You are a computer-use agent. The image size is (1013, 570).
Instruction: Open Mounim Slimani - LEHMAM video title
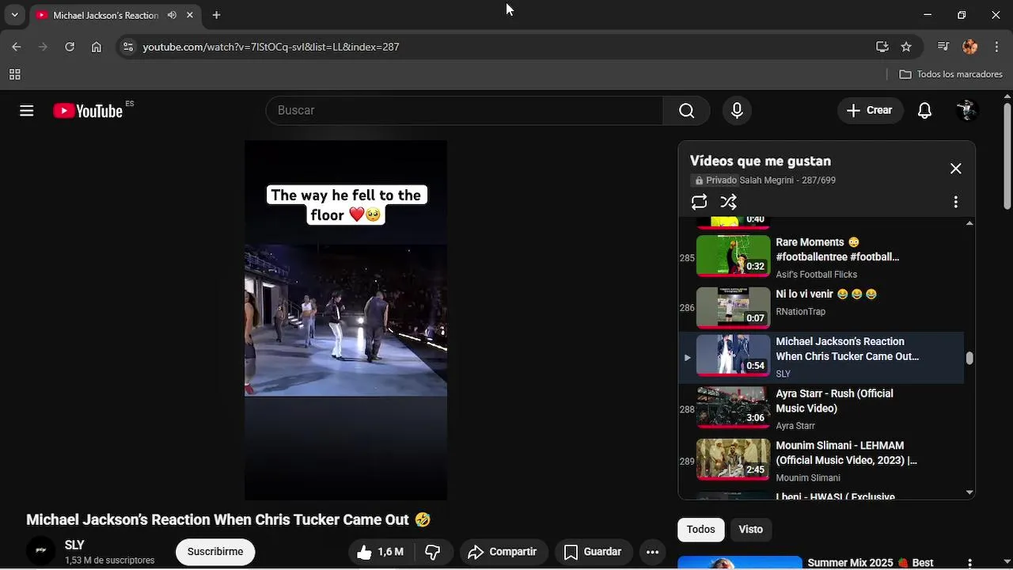[846, 453]
